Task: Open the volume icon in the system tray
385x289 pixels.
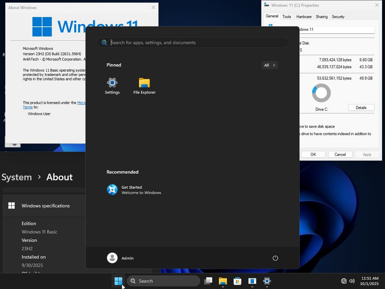Action: (x=352, y=281)
